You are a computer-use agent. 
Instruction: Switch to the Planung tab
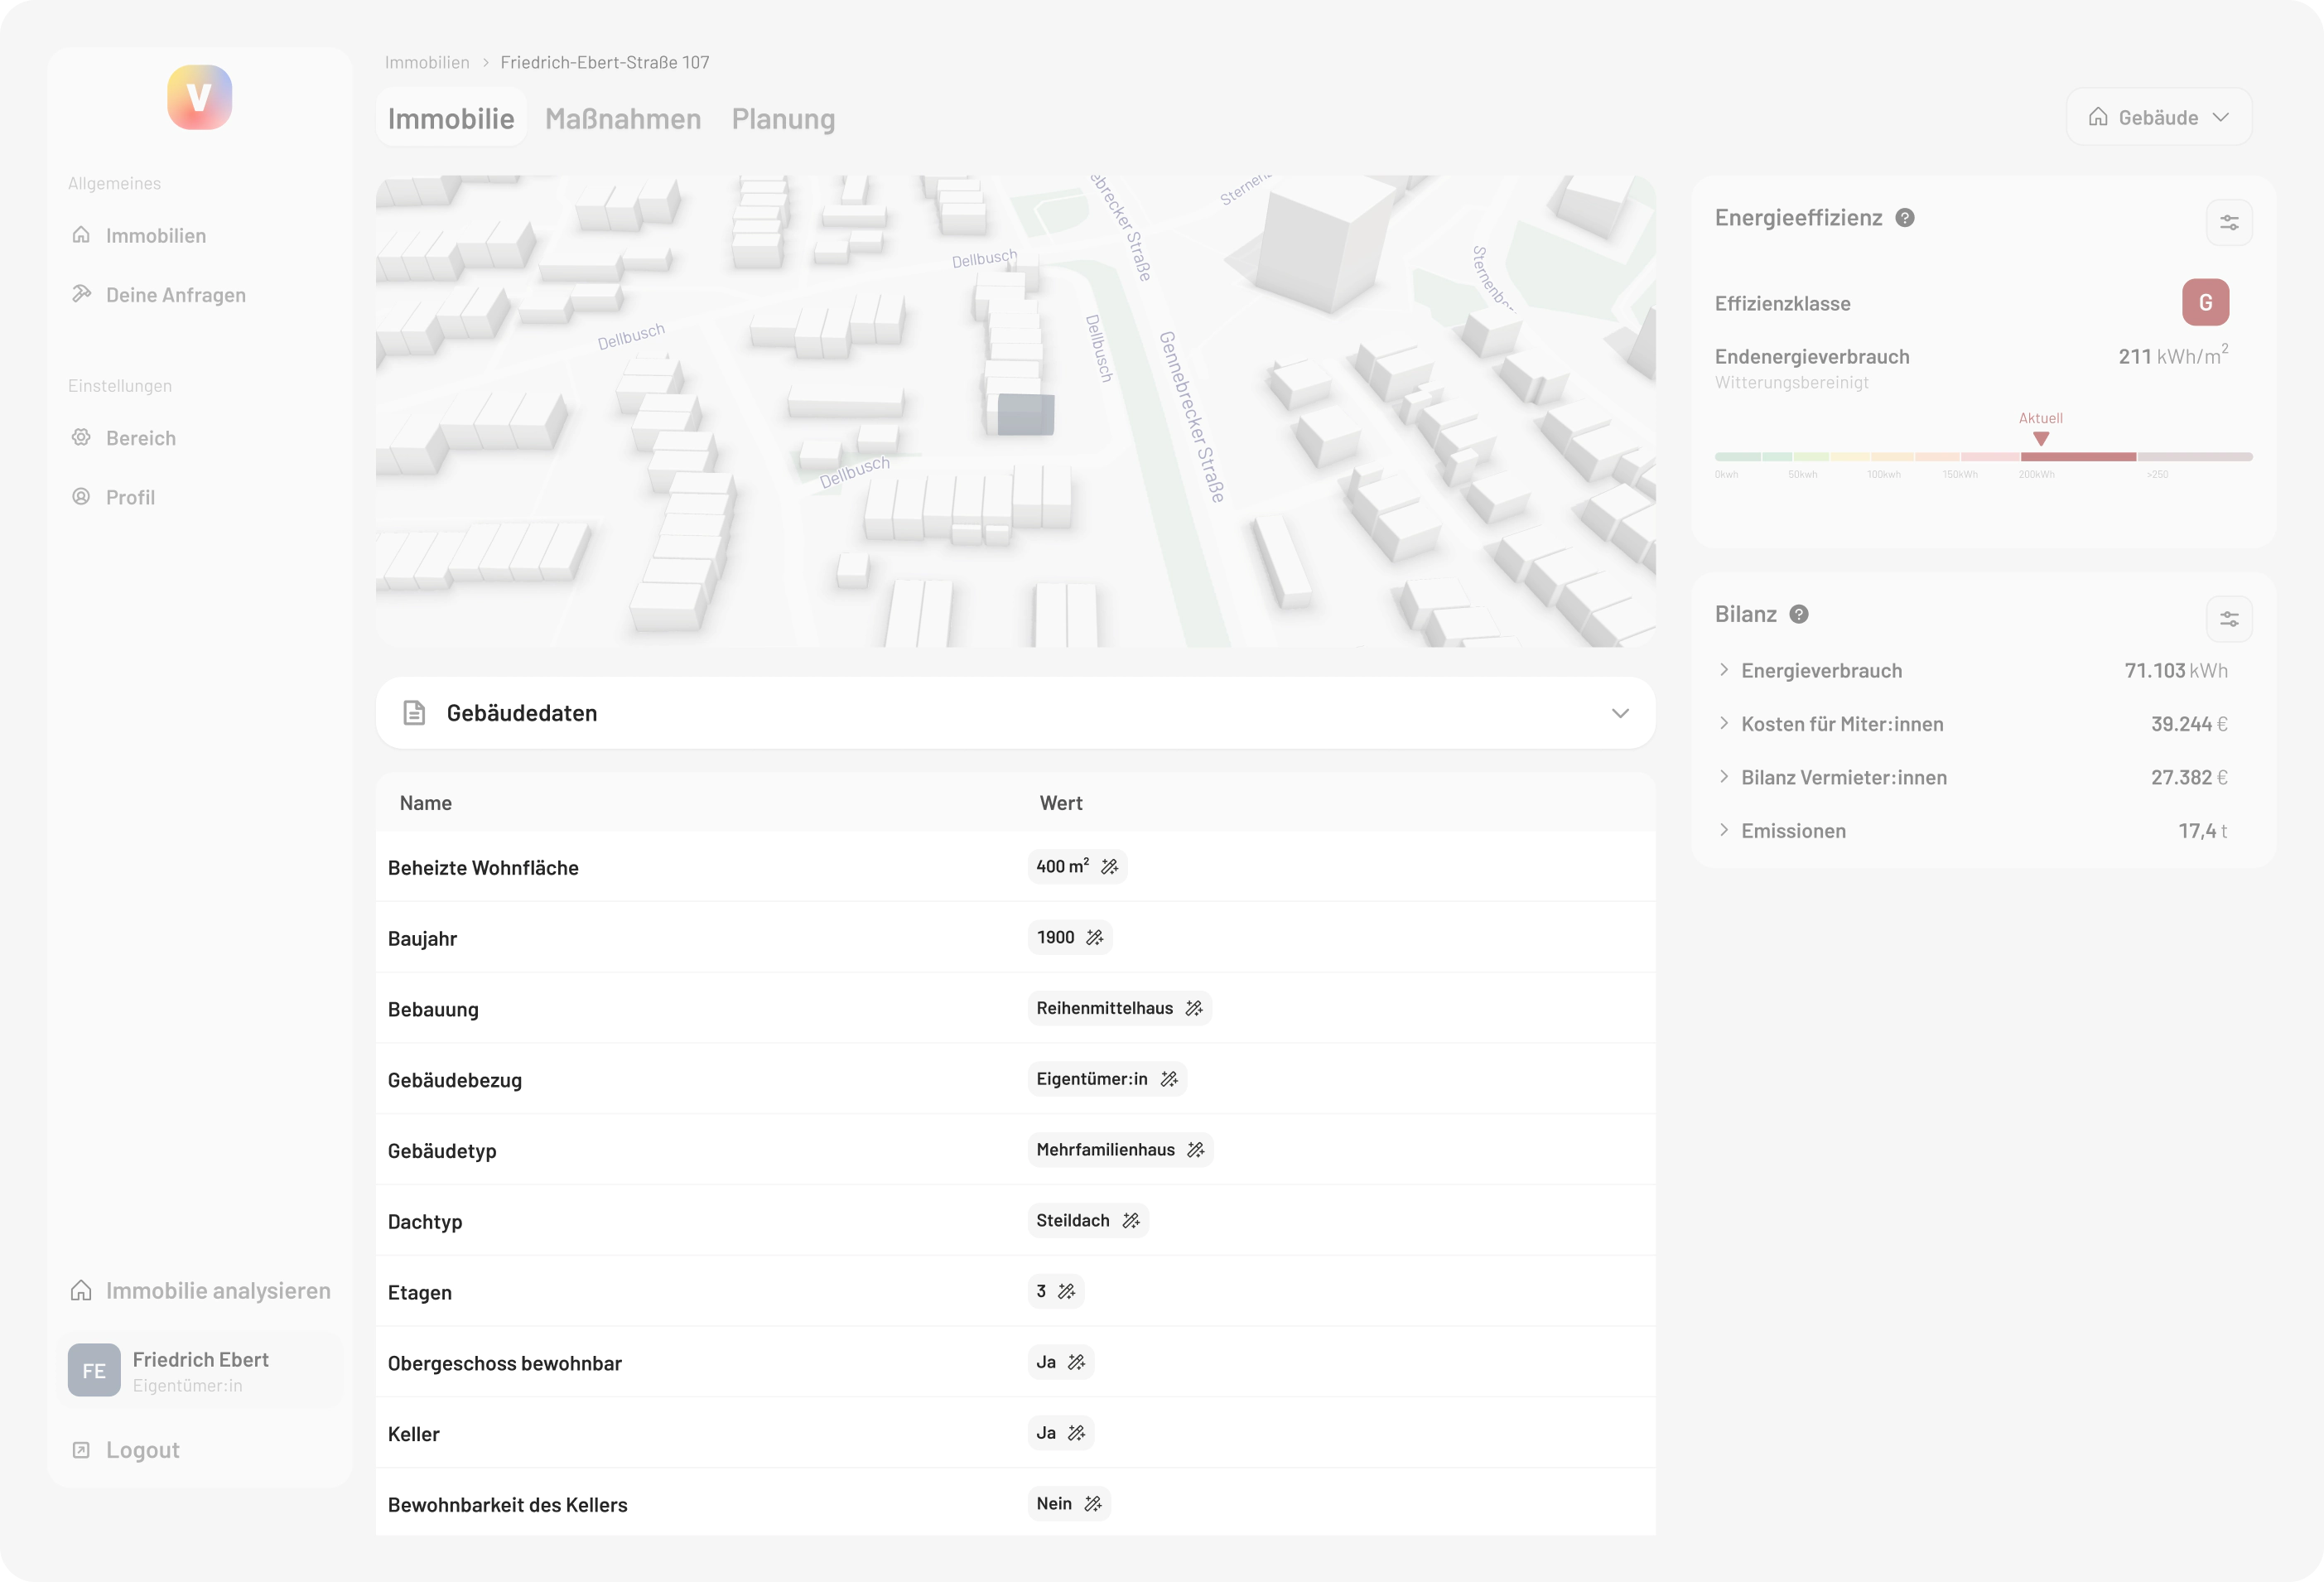[783, 119]
